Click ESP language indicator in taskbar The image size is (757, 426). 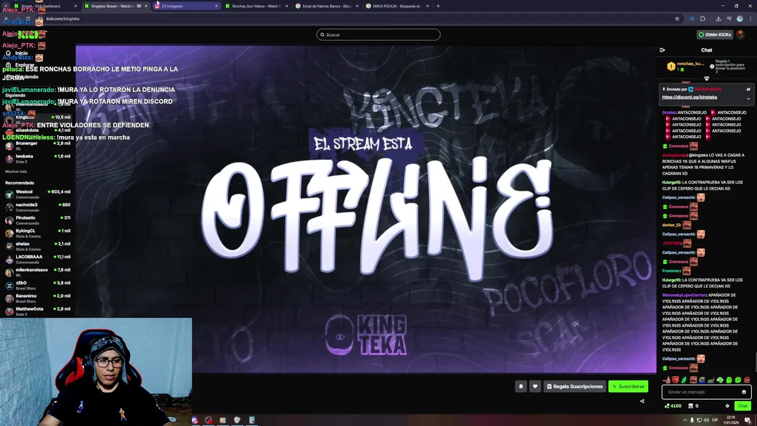(714, 420)
